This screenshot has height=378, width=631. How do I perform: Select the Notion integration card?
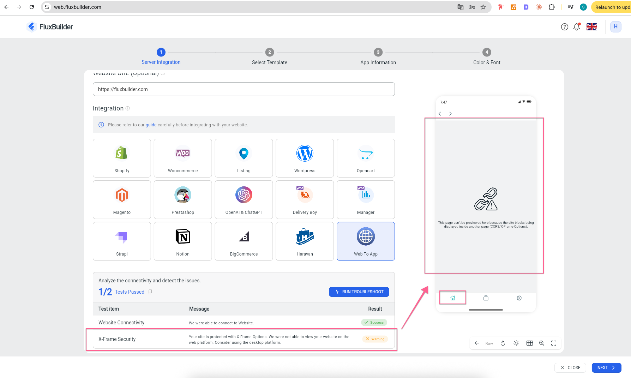pyautogui.click(x=183, y=241)
